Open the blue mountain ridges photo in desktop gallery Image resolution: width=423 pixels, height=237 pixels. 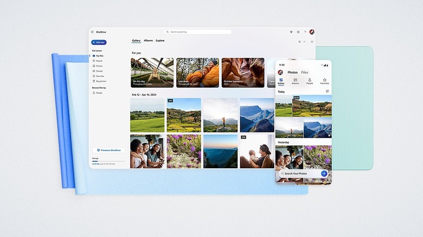click(x=257, y=115)
